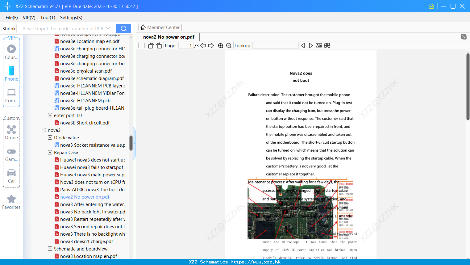This screenshot has width=470, height=265.
Task: Click the magnifier search button
Action: [123, 28]
